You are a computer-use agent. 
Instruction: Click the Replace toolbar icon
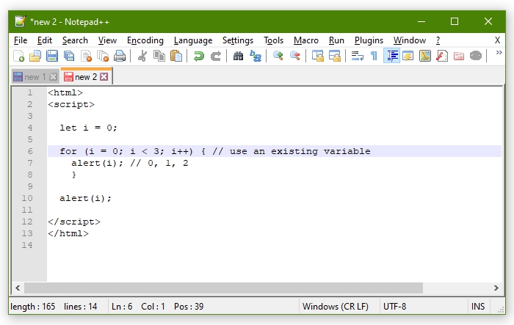(x=256, y=56)
